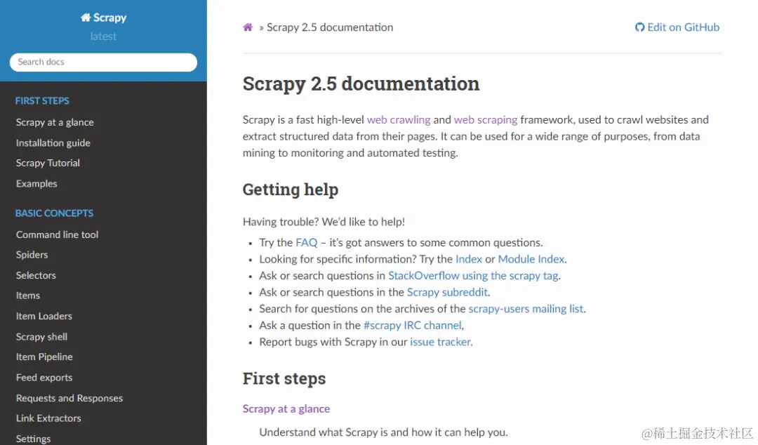The width and height of the screenshot is (758, 445).
Task: Go to Scrapy Tutorial
Action: (x=48, y=163)
